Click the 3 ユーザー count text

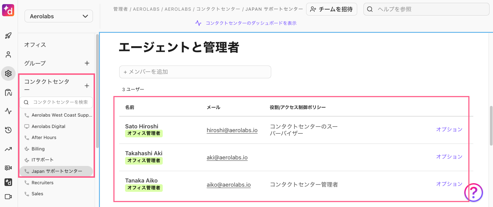pyautogui.click(x=133, y=89)
